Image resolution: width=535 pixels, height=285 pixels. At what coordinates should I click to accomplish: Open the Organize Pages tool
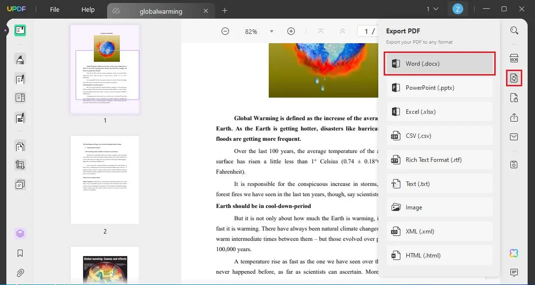pyautogui.click(x=20, y=147)
